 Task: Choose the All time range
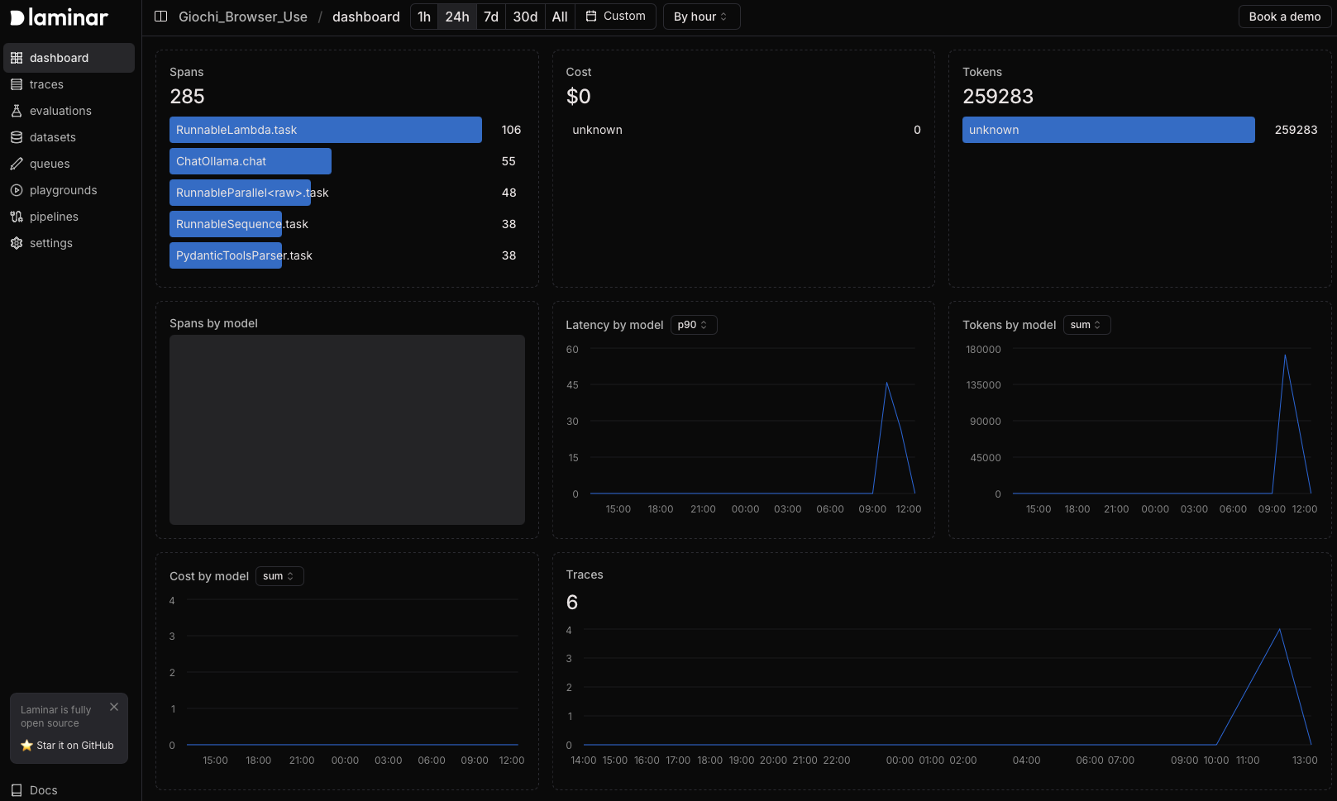tap(560, 17)
